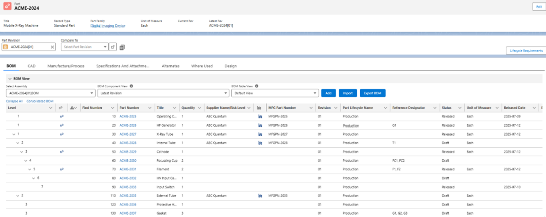Screen dimensions: 546x217
Task: Open compared revision in new window icon
Action: 113,47
